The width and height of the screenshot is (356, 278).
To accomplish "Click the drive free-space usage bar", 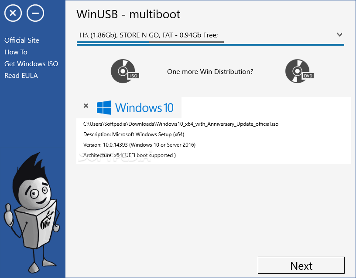I will 150,42.
